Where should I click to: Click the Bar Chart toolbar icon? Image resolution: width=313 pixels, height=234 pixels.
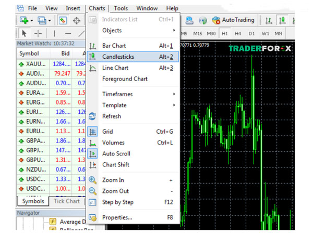point(269,20)
